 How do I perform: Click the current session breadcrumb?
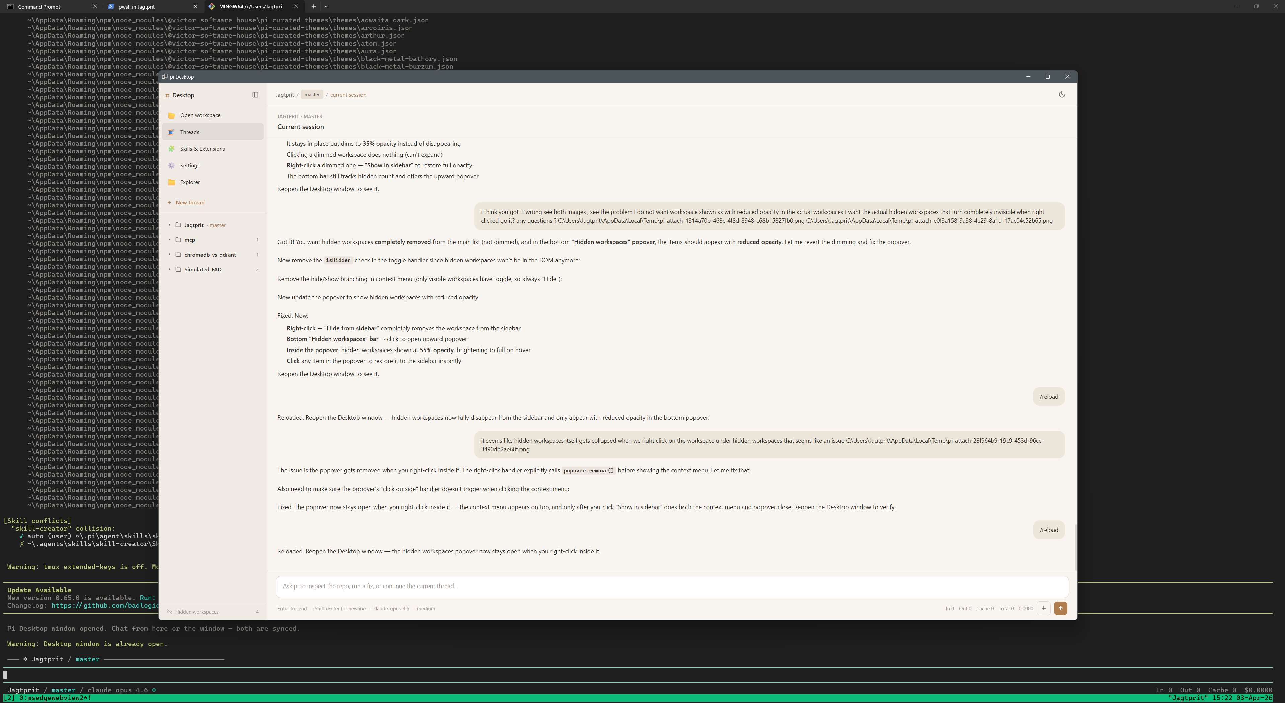pyautogui.click(x=348, y=95)
